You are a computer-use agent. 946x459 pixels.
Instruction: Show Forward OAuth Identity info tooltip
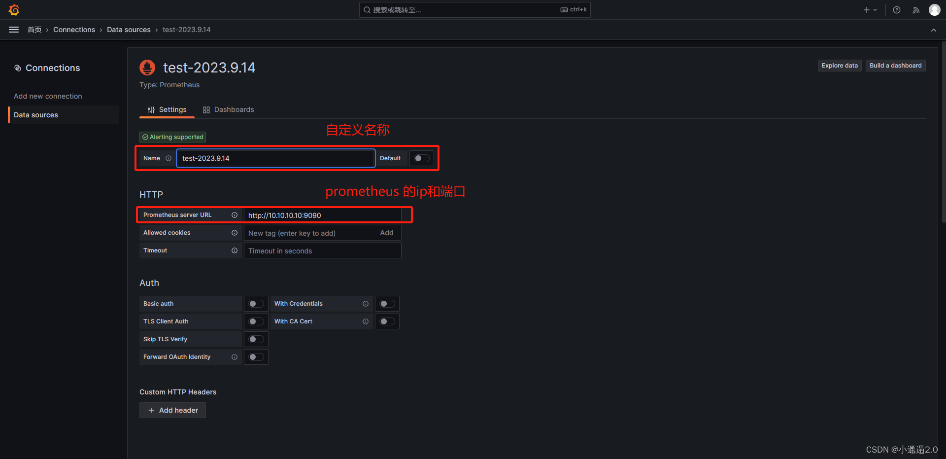click(235, 357)
